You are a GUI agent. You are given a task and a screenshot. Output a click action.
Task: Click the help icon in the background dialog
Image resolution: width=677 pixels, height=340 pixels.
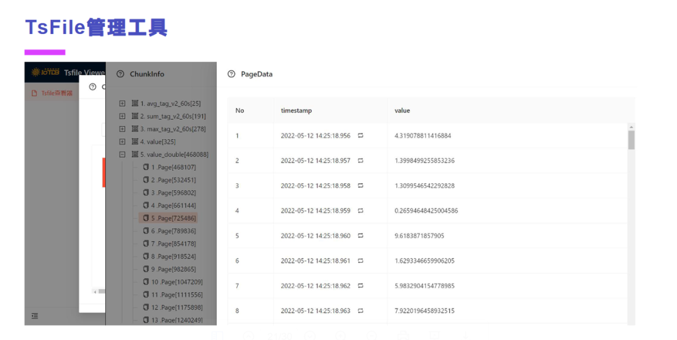tap(92, 87)
